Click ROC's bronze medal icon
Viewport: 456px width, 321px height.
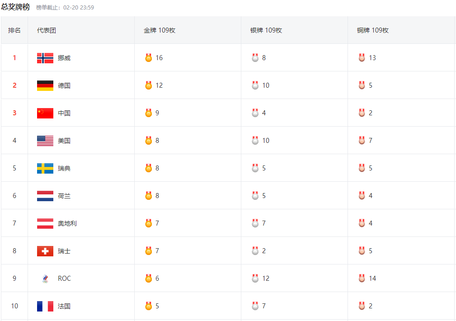[x=362, y=279]
